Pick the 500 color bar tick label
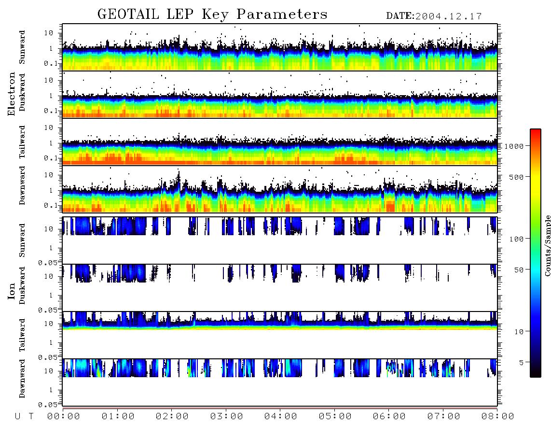551x425 pixels. [516, 177]
